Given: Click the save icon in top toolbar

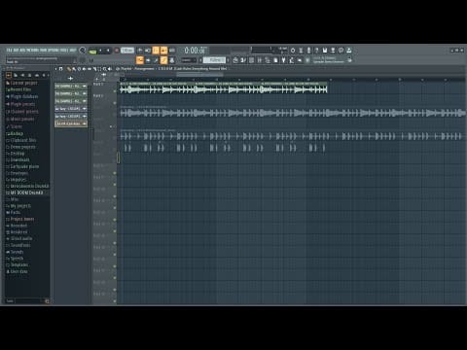Looking at the screenshot, I should (325, 51).
